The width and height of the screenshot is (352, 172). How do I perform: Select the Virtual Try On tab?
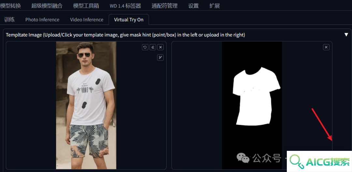click(x=129, y=20)
